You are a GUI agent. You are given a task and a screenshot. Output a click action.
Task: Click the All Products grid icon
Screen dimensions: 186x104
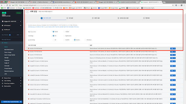(x=3, y=25)
